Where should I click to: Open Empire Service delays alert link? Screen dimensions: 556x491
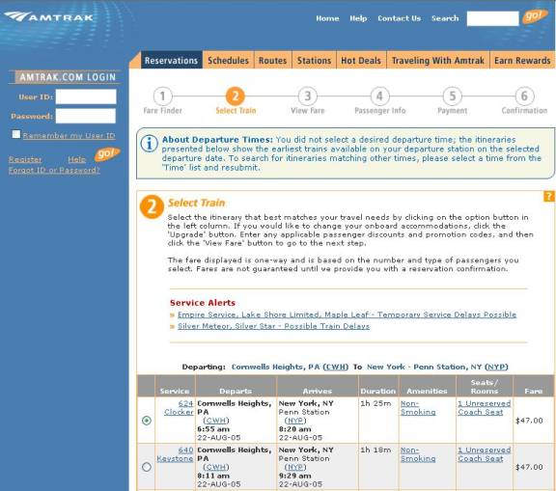click(347, 314)
